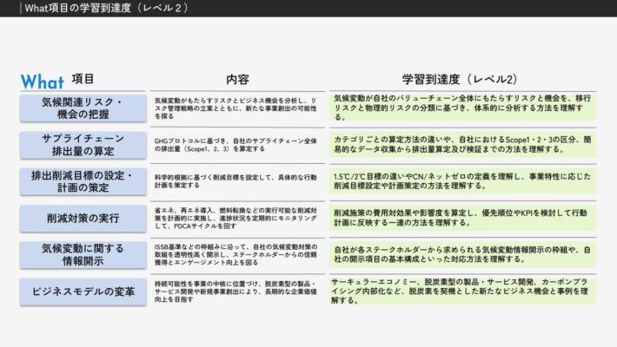
Task: Click the blue 'What' heading text
Action: tap(42, 82)
